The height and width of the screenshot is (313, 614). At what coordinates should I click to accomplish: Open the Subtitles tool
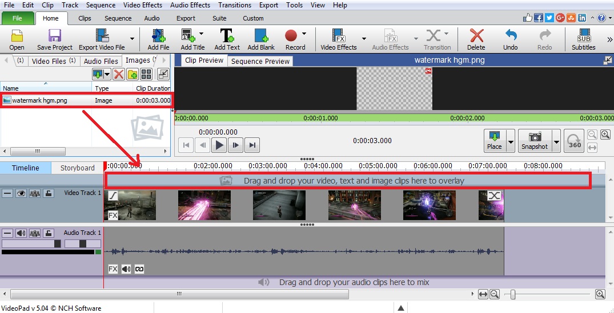pyautogui.click(x=584, y=39)
